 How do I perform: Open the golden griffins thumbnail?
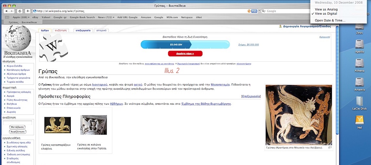[x=57, y=125]
